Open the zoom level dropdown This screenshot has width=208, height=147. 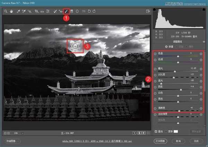tap(22, 133)
